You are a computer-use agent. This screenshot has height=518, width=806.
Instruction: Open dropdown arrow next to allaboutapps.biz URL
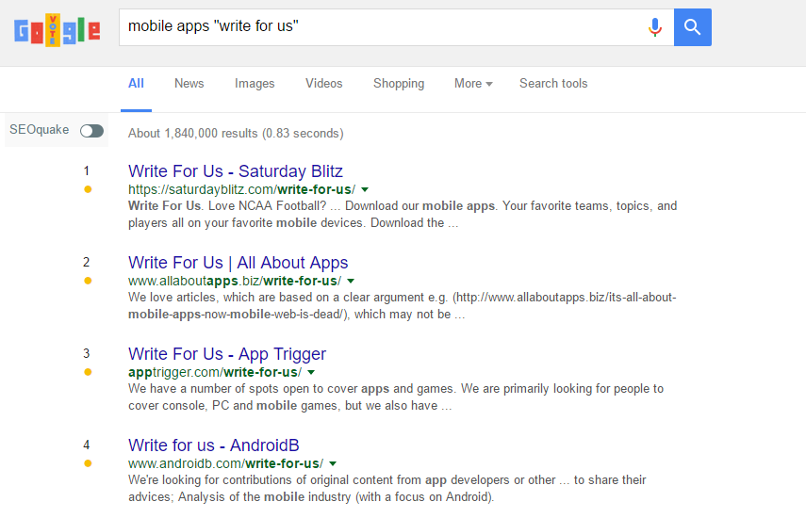tap(351, 281)
